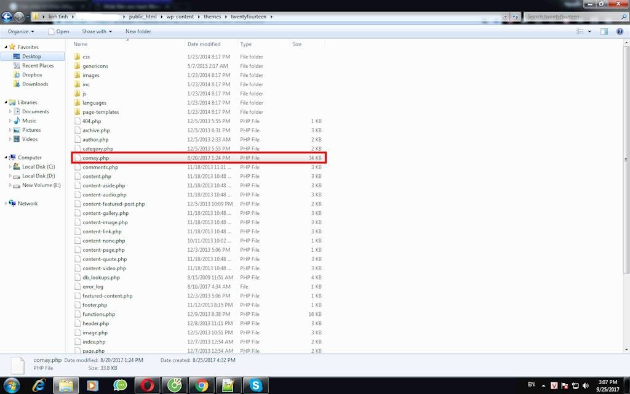Open Opera browser from the taskbar
Screen dimensions: 630x394
[x=147, y=385]
